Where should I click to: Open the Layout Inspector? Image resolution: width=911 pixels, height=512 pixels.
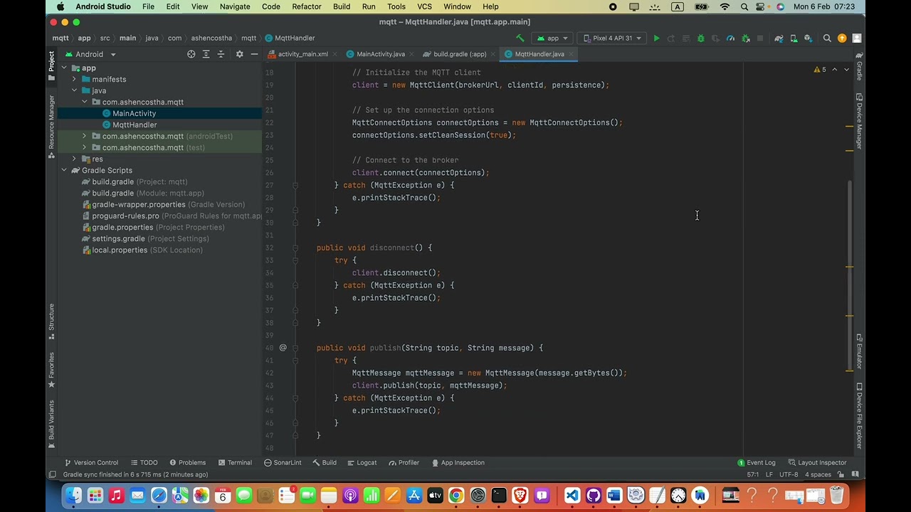(817, 463)
